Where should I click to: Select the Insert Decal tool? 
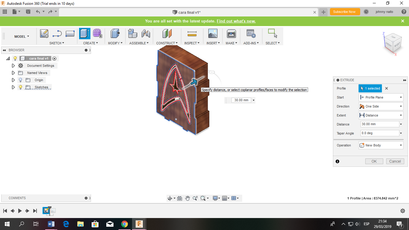coord(213,34)
